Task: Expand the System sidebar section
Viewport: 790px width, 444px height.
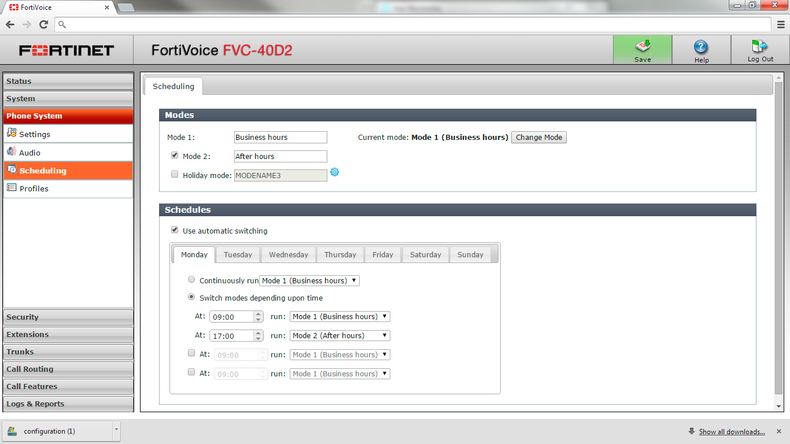Action: click(x=68, y=99)
